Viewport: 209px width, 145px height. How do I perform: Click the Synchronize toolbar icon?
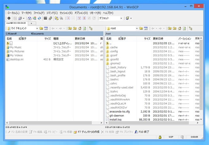click(x=34, y=18)
